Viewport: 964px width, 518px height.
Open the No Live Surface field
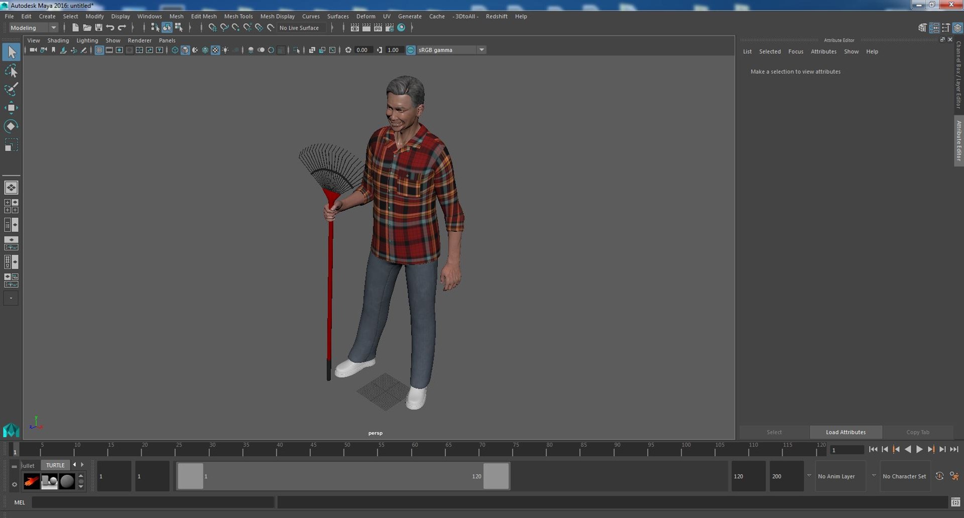coord(301,28)
